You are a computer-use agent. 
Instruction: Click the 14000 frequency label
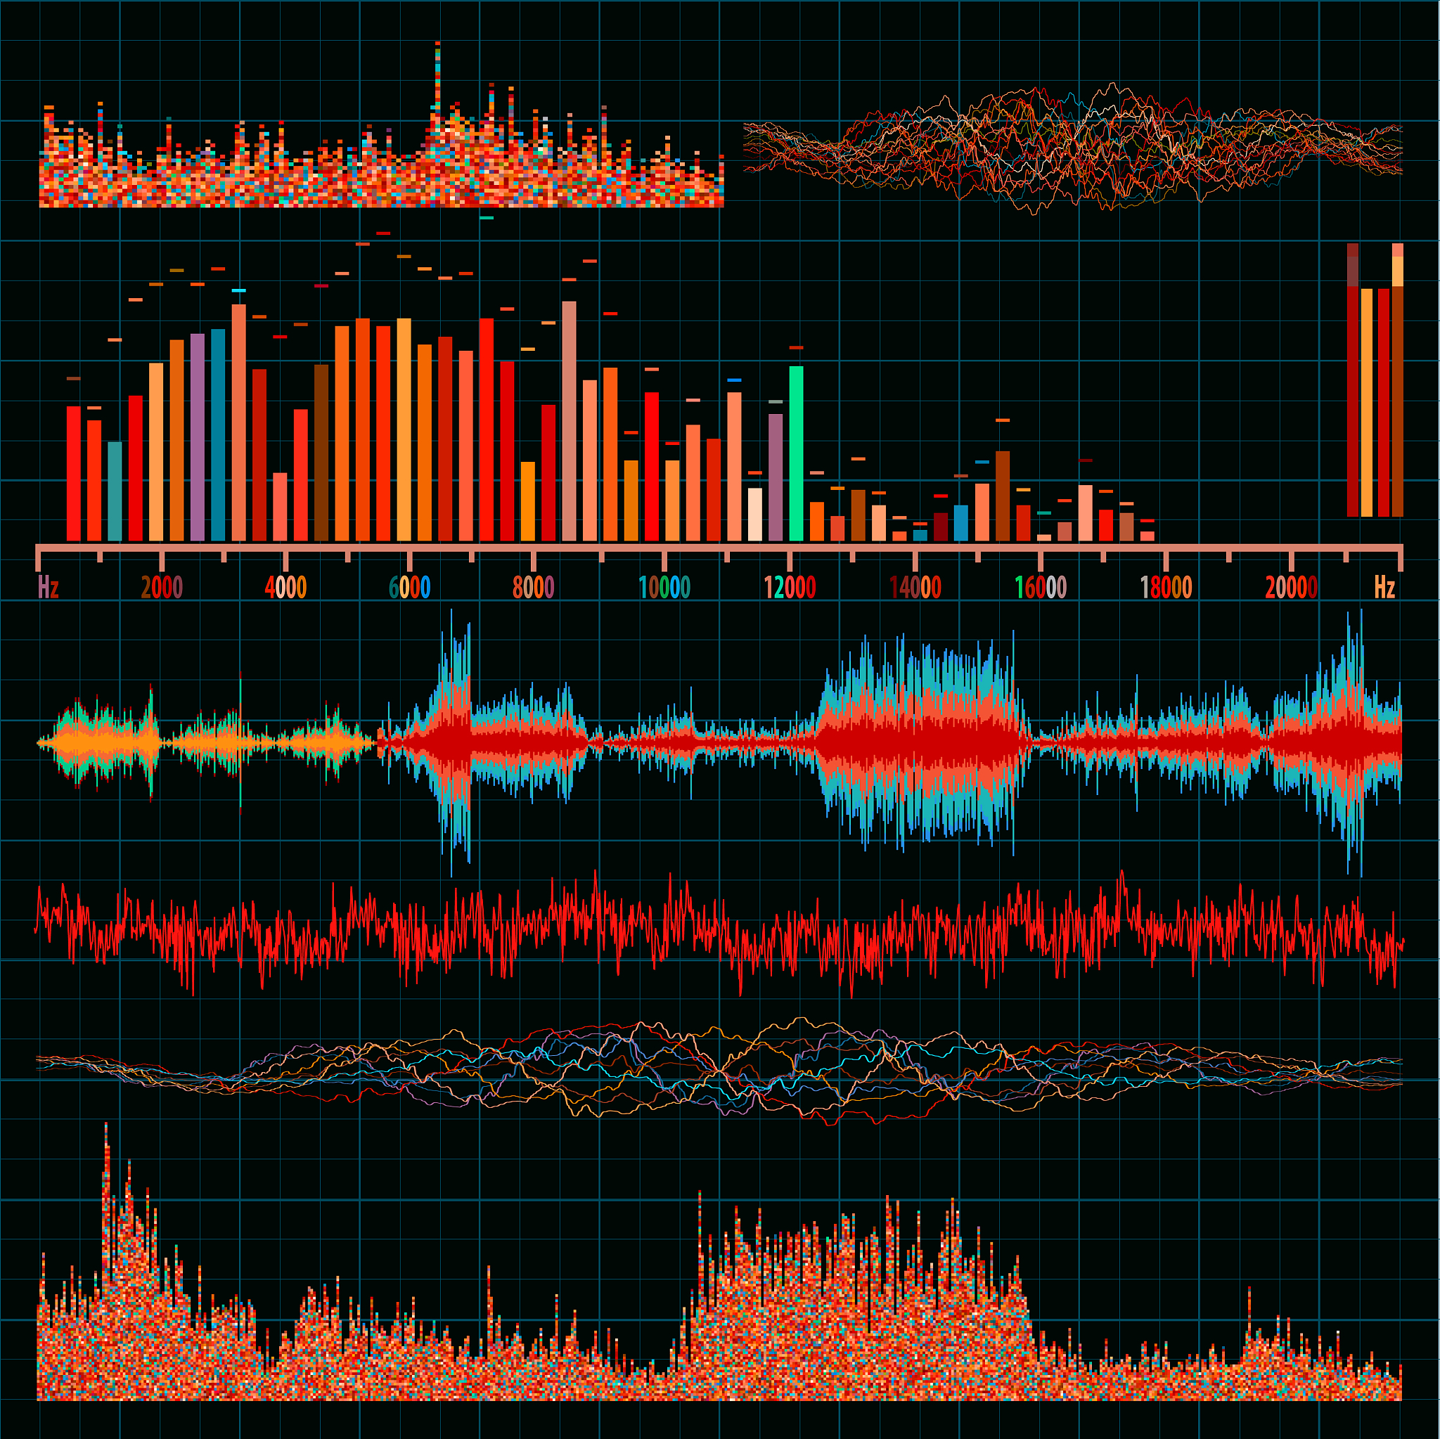tap(915, 588)
